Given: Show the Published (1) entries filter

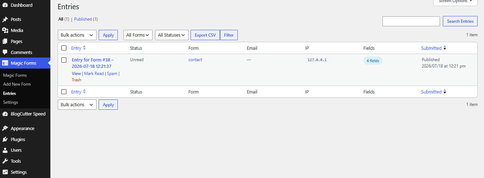Looking at the screenshot, I should pyautogui.click(x=86, y=19).
